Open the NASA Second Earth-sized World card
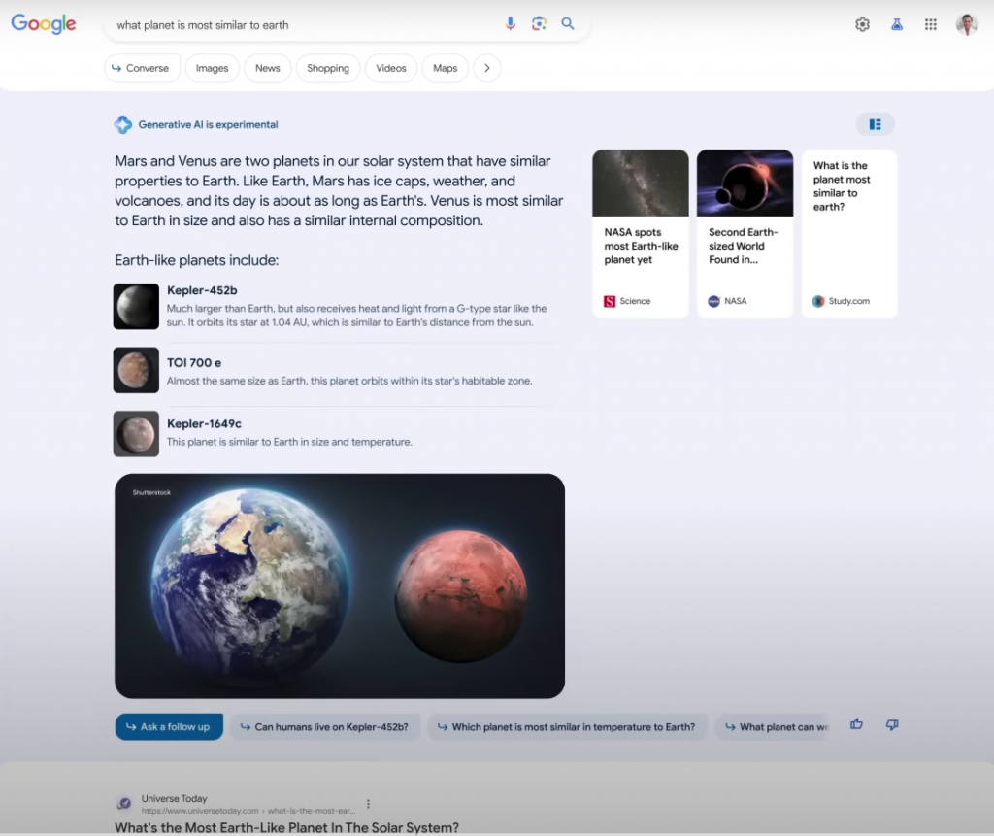 click(745, 233)
